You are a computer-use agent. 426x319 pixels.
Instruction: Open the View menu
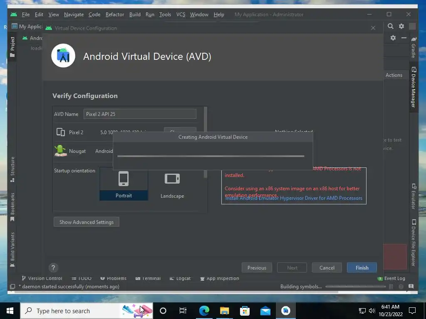[x=54, y=15]
